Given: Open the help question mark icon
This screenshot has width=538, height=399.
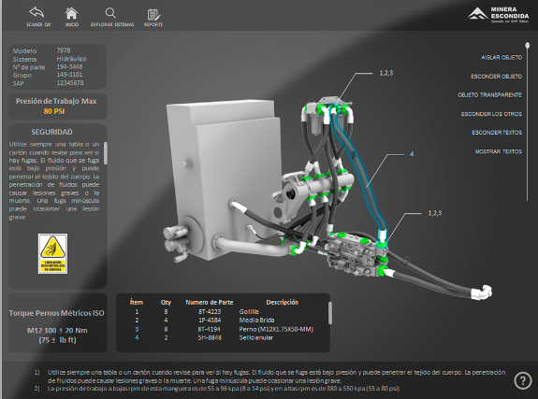Looking at the screenshot, I should tap(522, 380).
